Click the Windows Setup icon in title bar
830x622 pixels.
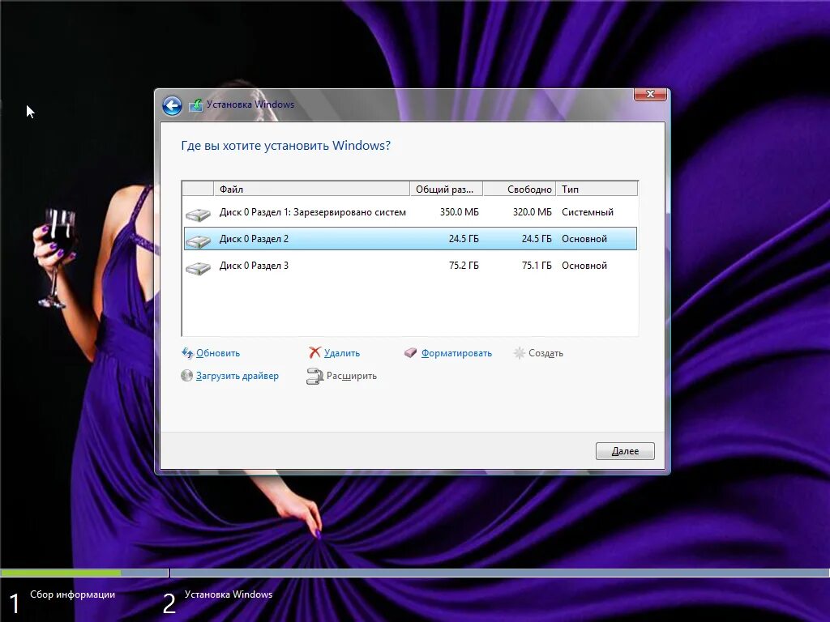pyautogui.click(x=196, y=104)
